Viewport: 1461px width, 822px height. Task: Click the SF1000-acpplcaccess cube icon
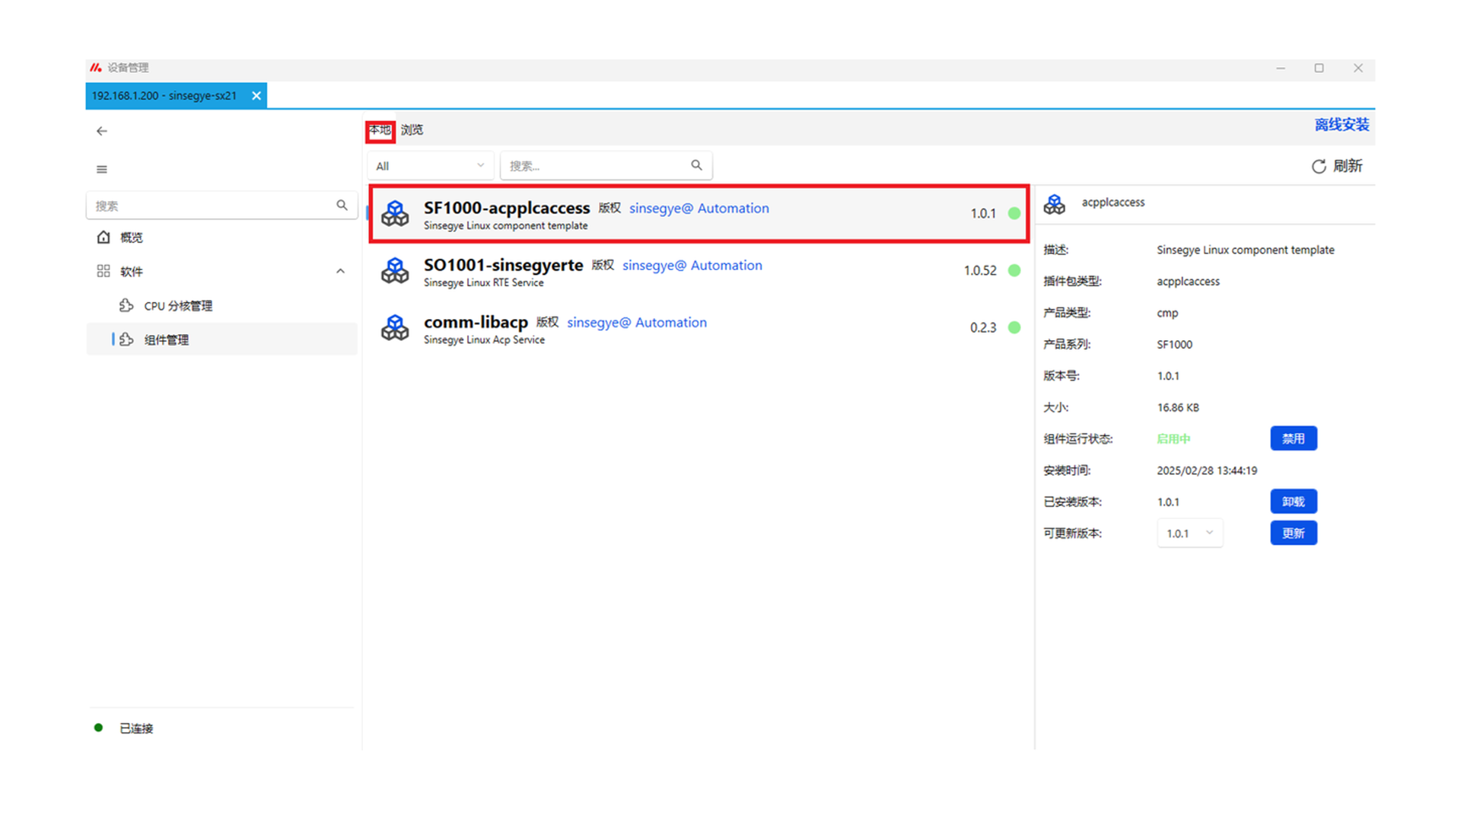pyautogui.click(x=395, y=213)
